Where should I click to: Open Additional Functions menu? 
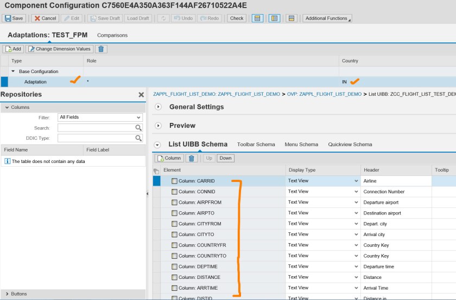coord(327,18)
